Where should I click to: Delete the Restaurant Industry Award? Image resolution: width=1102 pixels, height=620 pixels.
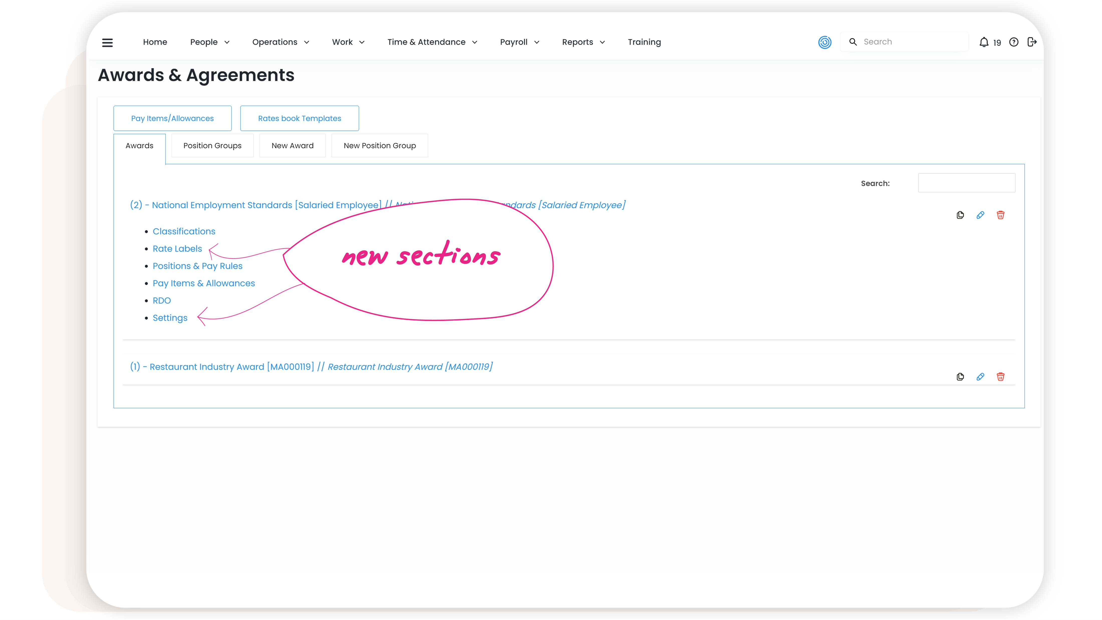(1000, 377)
